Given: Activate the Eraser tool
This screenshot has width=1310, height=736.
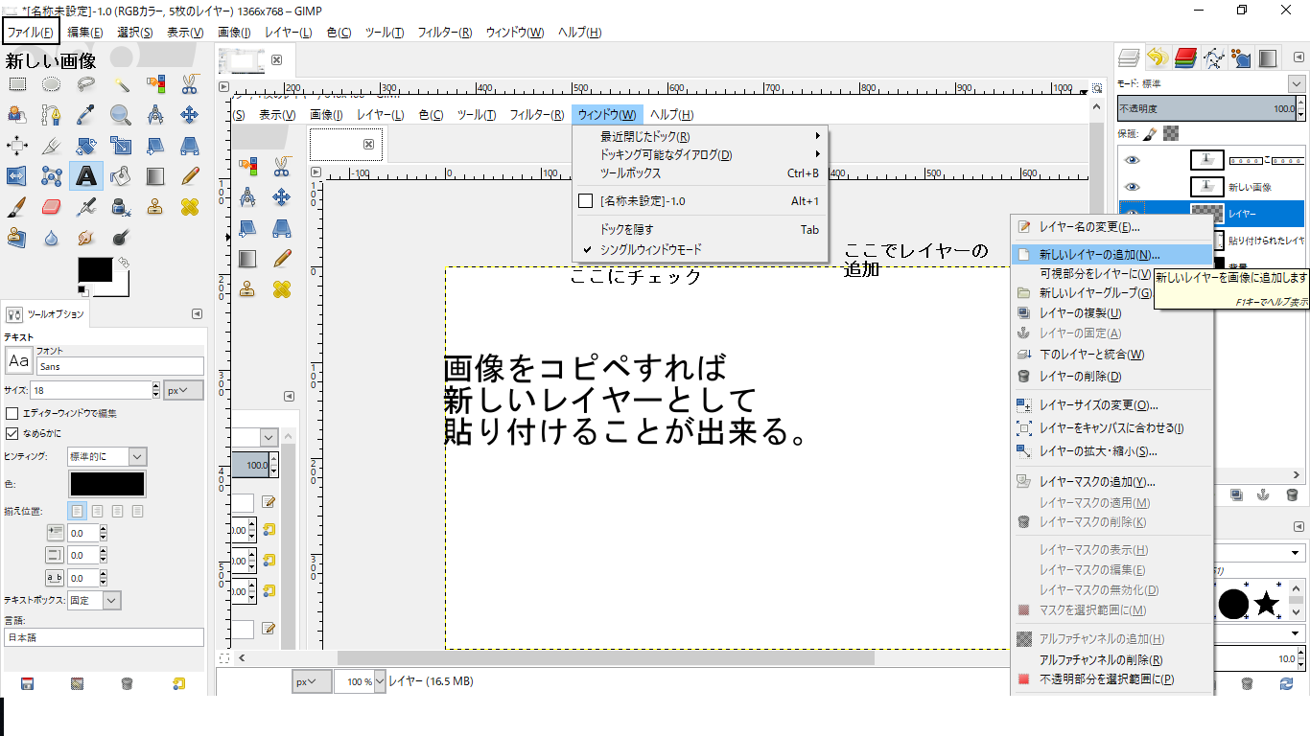Looking at the screenshot, I should 52,207.
